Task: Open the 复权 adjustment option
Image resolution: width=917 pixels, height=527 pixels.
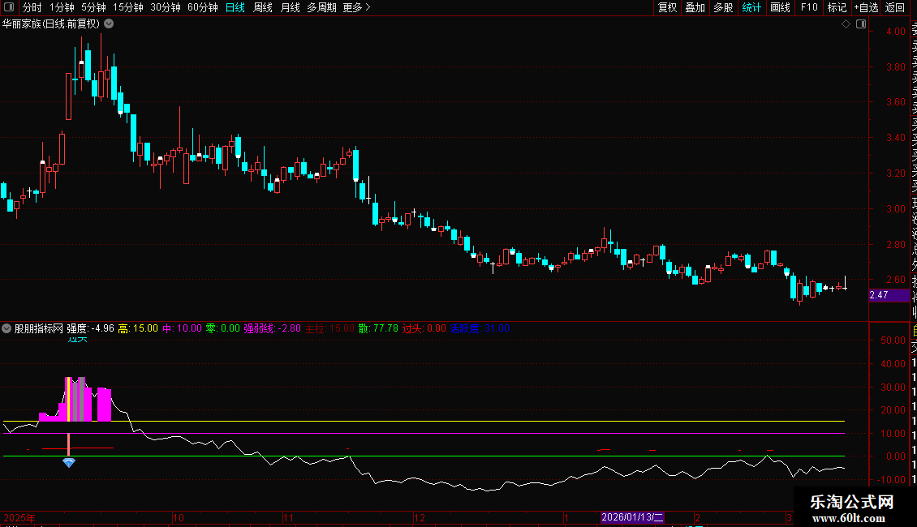Action: (x=667, y=7)
